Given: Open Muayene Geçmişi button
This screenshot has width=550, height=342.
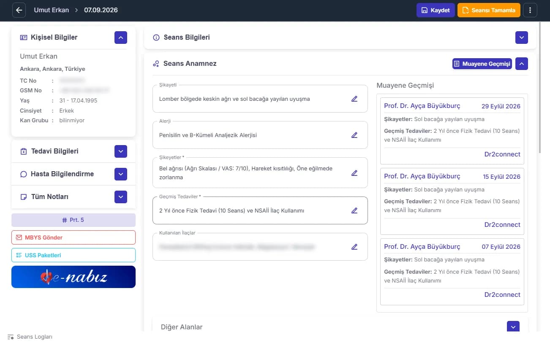Looking at the screenshot, I should [482, 64].
